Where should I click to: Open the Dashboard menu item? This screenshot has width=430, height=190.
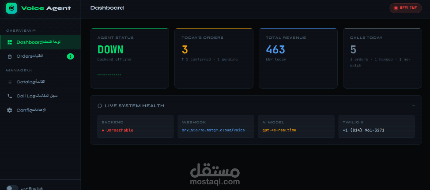[x=40, y=42]
